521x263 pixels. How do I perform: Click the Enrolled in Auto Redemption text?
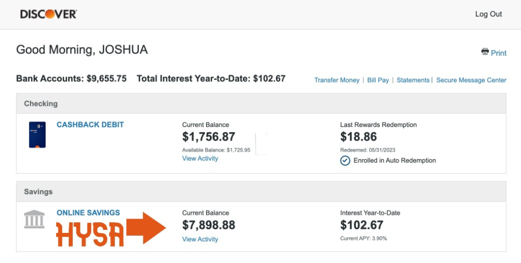(x=394, y=161)
